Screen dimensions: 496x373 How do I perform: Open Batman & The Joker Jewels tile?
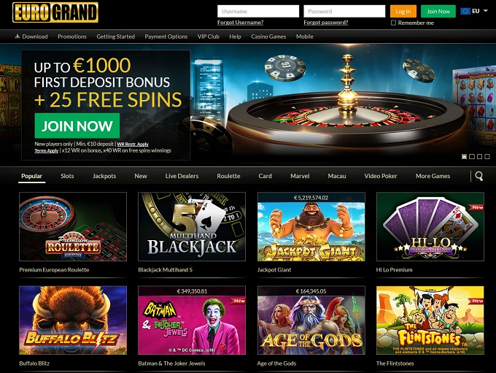coord(192,320)
